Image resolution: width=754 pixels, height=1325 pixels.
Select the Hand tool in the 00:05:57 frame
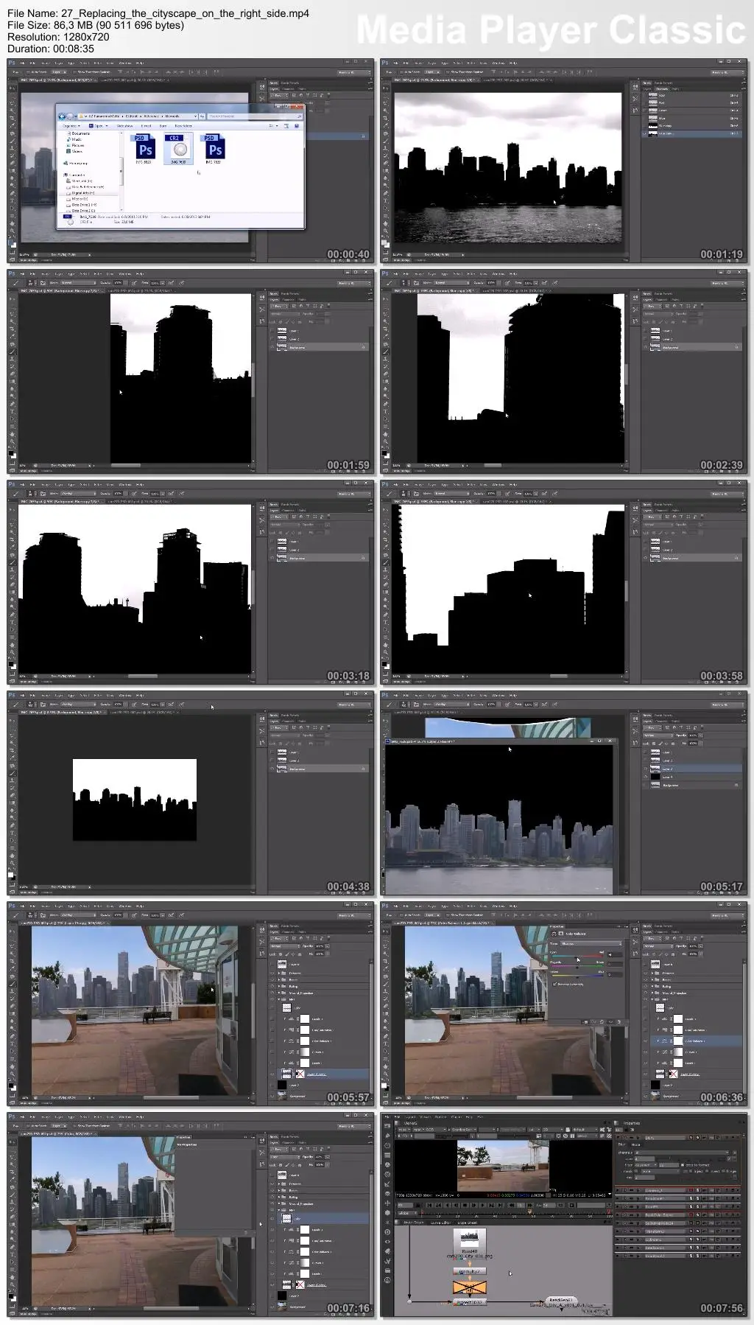[13, 1066]
